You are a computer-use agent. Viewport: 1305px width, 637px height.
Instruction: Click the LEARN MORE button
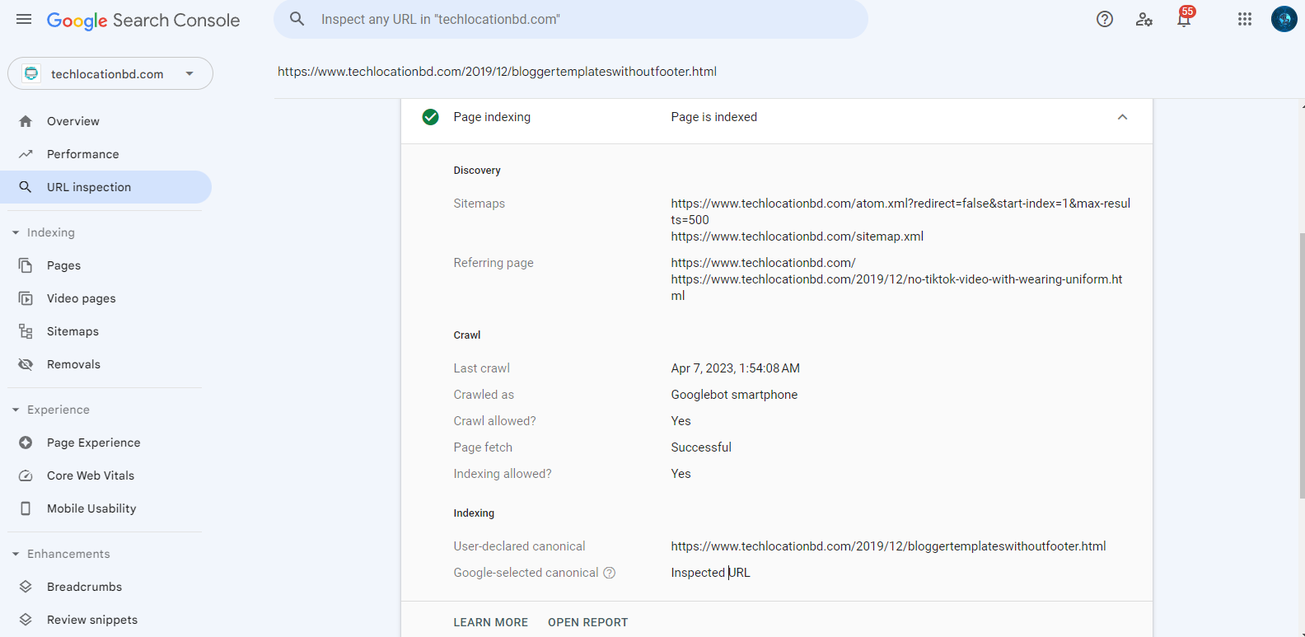(490, 622)
